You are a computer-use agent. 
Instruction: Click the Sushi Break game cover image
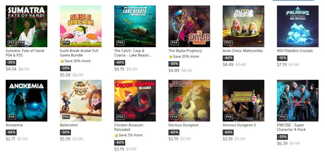click(81, 26)
